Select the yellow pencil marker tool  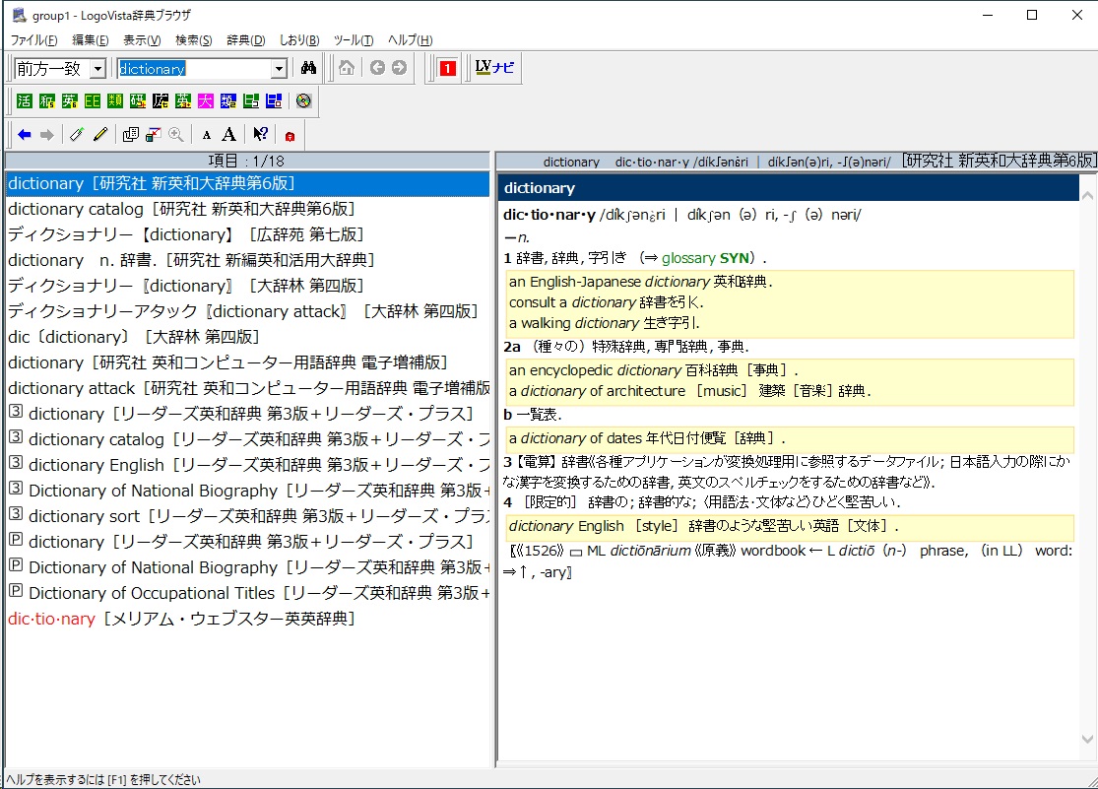pos(100,135)
